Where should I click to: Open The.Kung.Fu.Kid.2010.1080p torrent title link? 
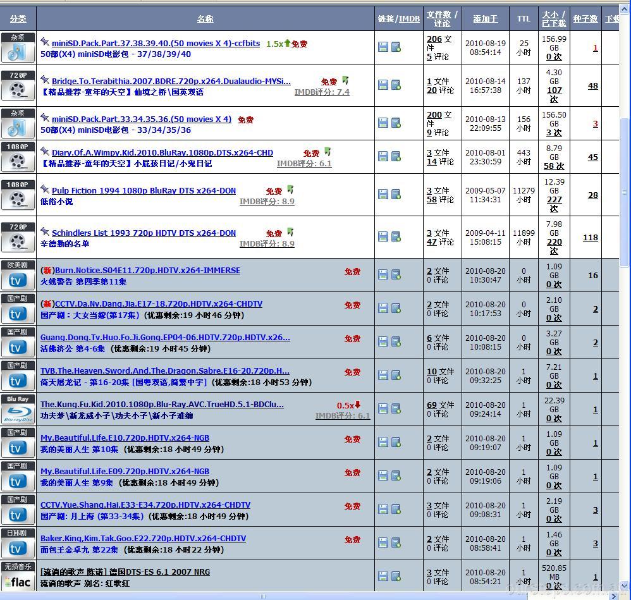tap(162, 405)
